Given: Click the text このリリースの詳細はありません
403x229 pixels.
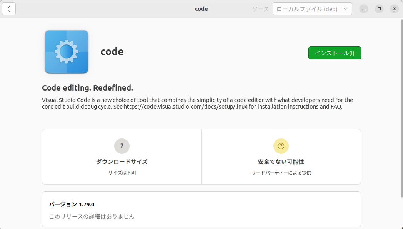Looking at the screenshot, I should click(92, 216).
